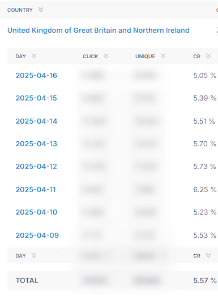The image size is (218, 296).
Task: Click the sort chevron beside CLICK header
Action: click(106, 56)
